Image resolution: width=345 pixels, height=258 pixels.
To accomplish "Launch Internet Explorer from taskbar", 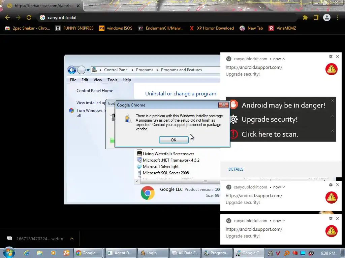I will [26, 253].
